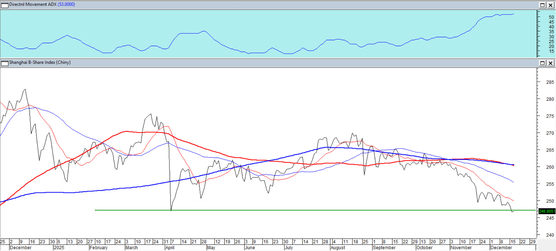The image size is (556, 251).
Task: Click the 15 value on ADX scale
Action: pyautogui.click(x=551, y=51)
